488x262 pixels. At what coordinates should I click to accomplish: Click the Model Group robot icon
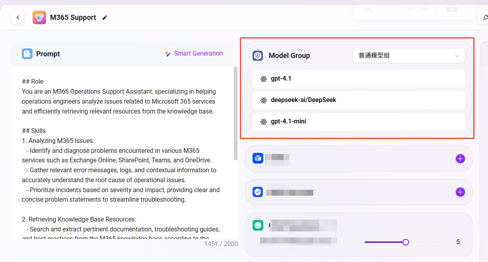pos(258,56)
